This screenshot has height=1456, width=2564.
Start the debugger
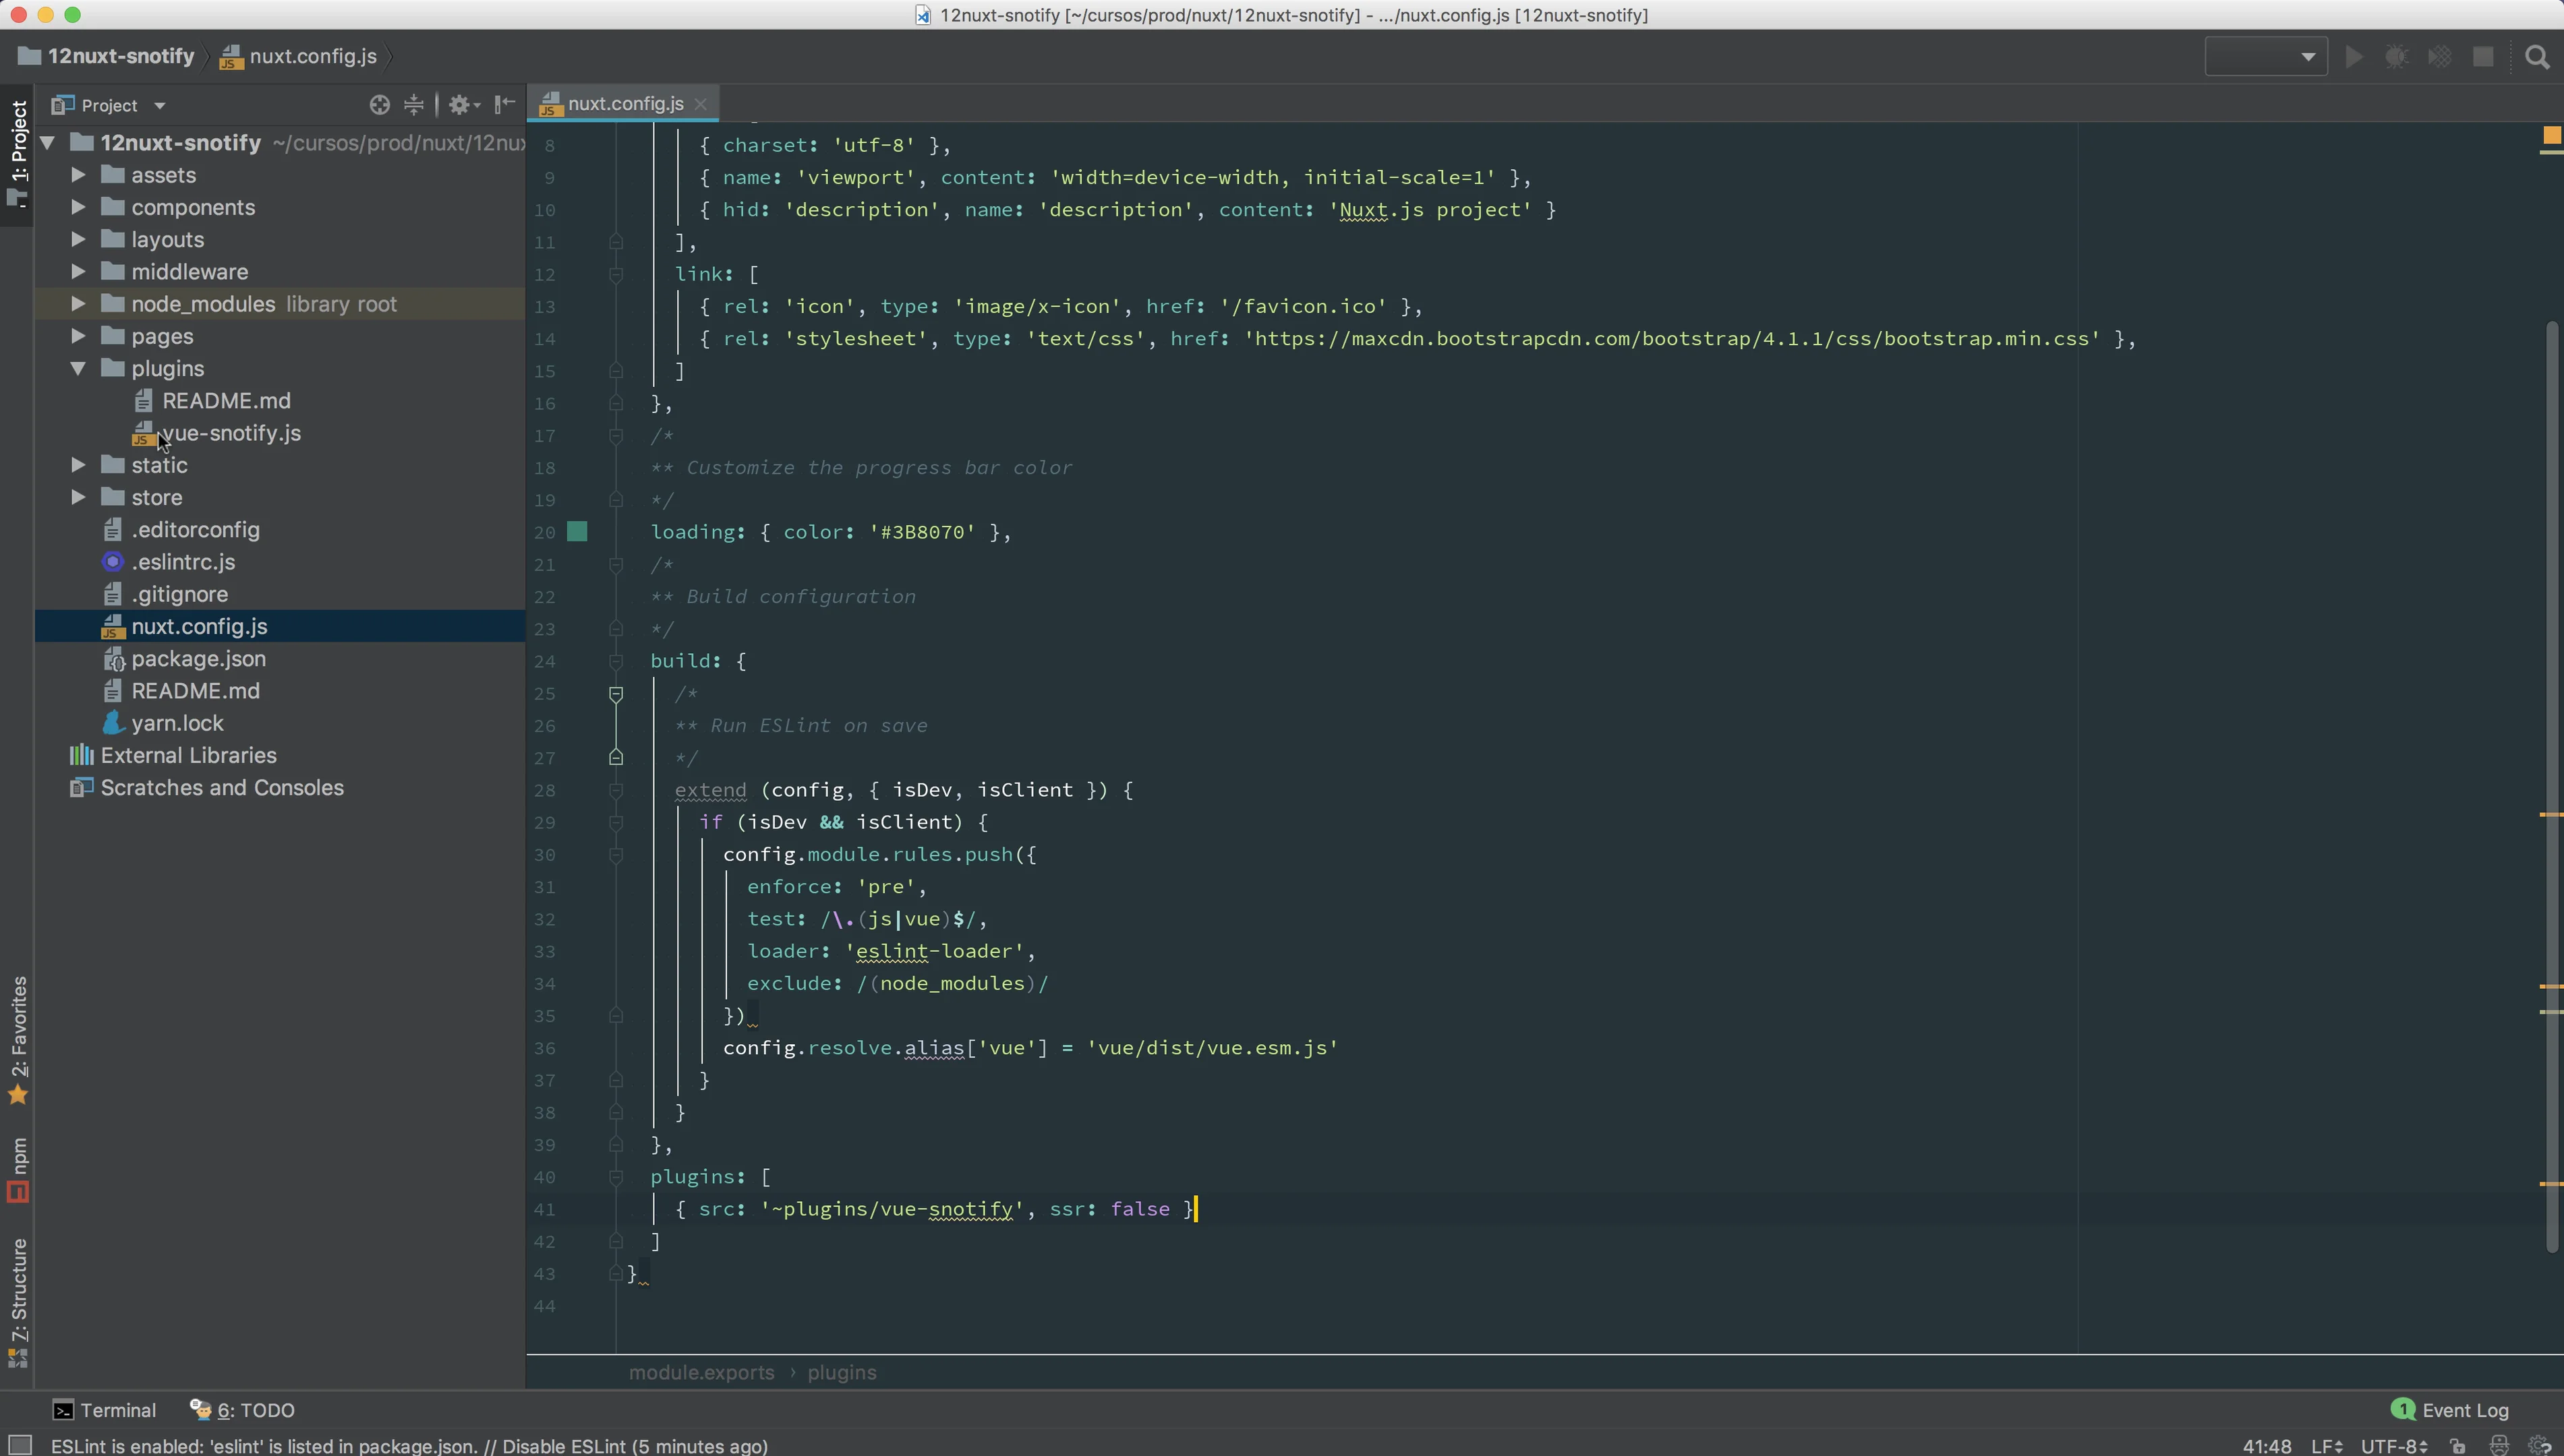(x=2397, y=56)
